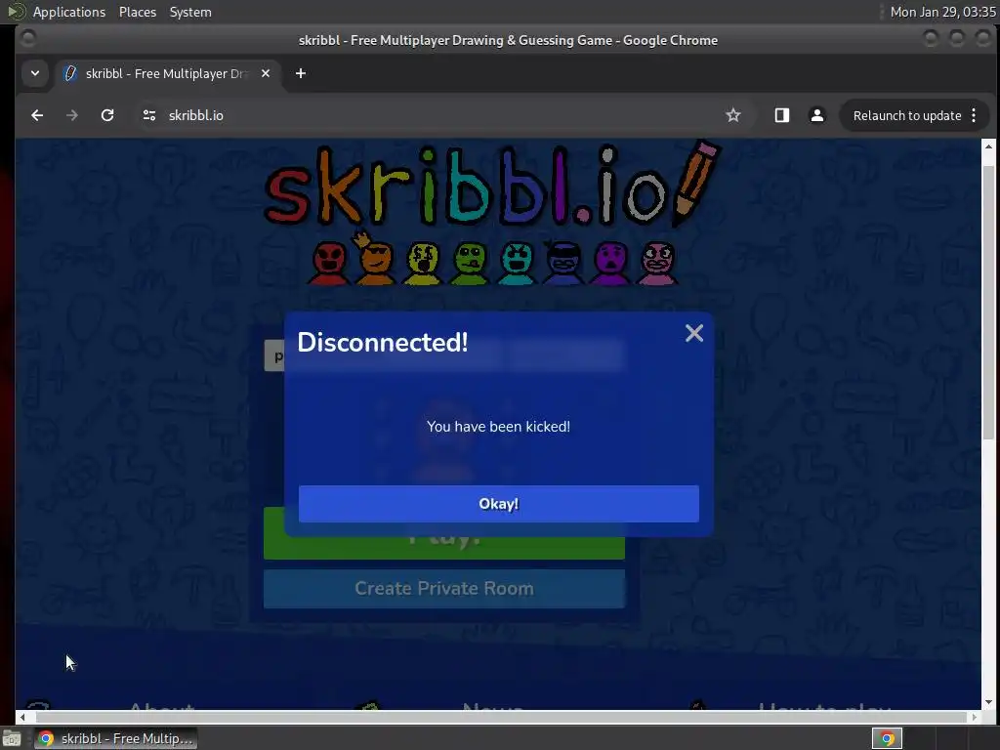Click the green tongue-out avatar

click(x=470, y=263)
